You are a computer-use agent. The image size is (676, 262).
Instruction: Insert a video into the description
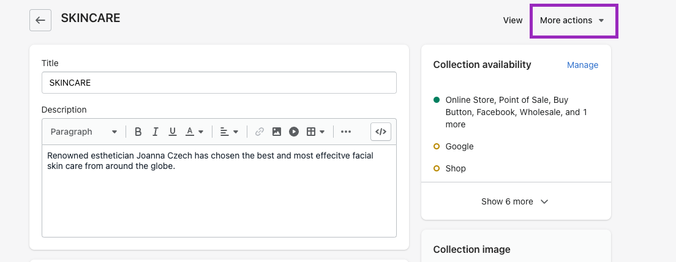(x=294, y=132)
